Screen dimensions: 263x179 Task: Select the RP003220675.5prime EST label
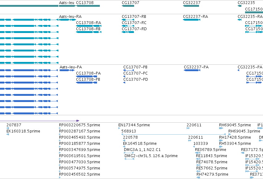pyautogui.click(x=79, y=125)
